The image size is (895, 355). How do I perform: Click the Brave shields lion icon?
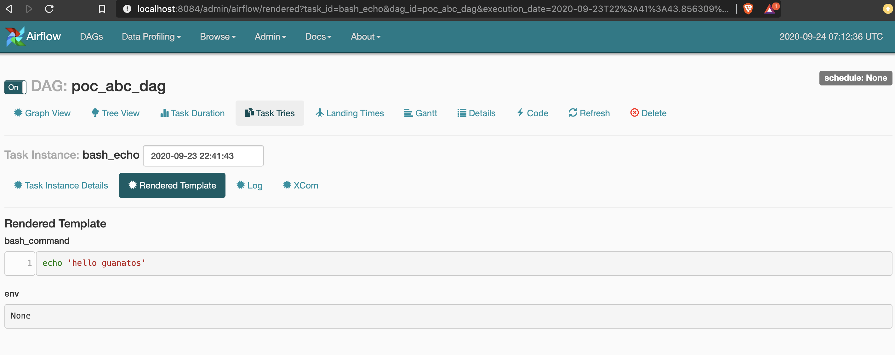pos(748,9)
